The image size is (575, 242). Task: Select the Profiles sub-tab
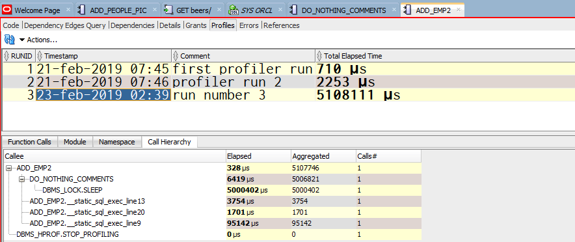[x=223, y=25]
